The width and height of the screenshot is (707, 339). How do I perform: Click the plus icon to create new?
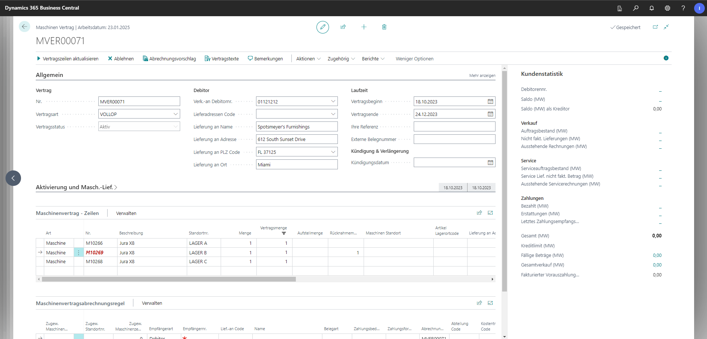pyautogui.click(x=364, y=27)
